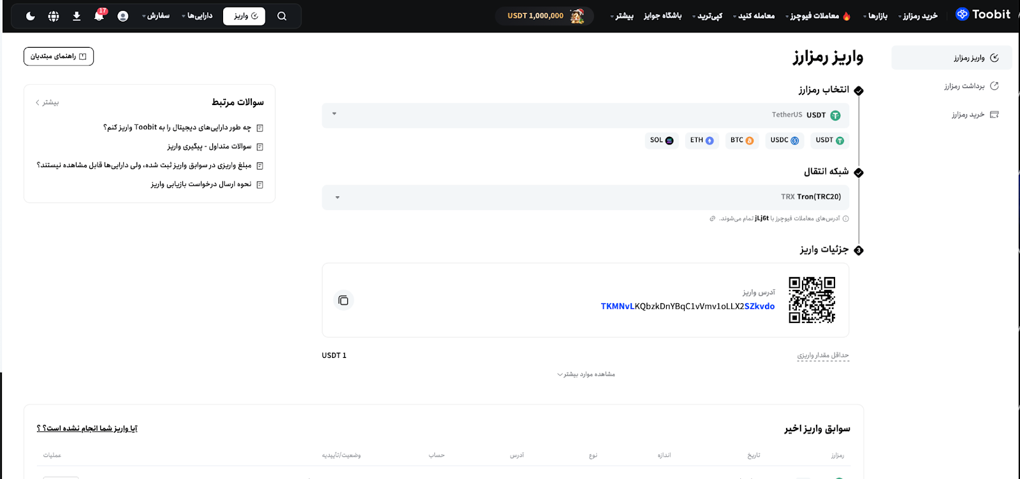Click the USDT 1,000,000 promo banner

click(x=545, y=16)
